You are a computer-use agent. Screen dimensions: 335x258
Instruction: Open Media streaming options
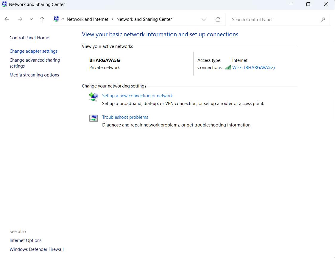34,75
